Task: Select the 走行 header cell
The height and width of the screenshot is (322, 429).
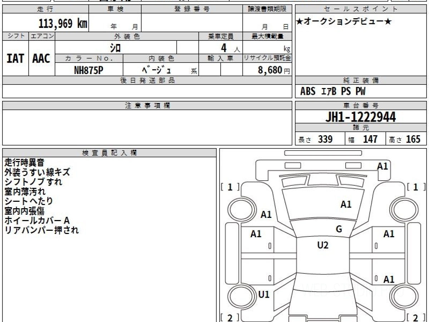Action: pyautogui.click(x=45, y=9)
